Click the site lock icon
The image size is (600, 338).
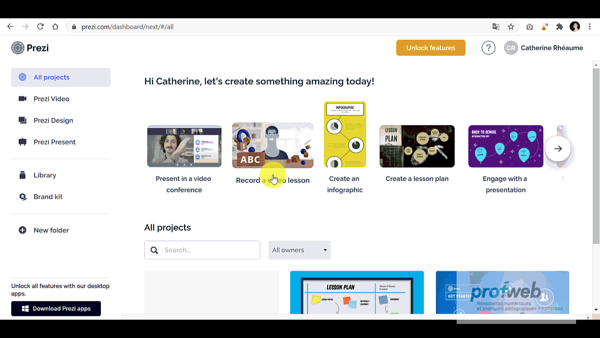point(74,27)
